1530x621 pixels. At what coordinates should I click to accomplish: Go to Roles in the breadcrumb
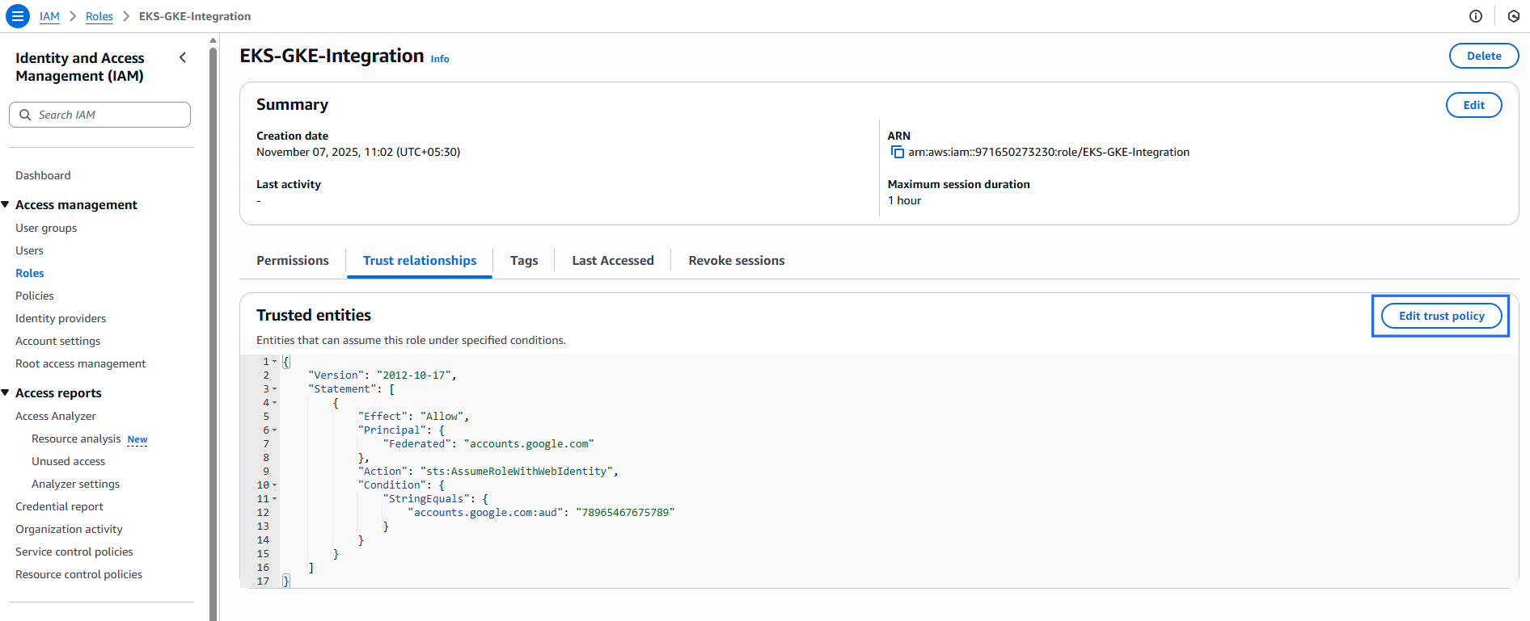pos(99,16)
